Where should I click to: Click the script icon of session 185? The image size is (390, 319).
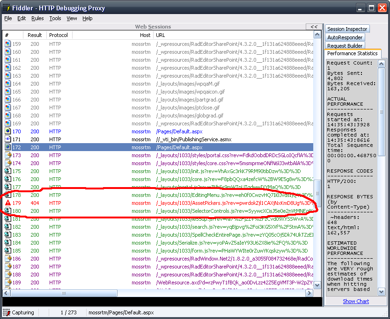click(8, 251)
